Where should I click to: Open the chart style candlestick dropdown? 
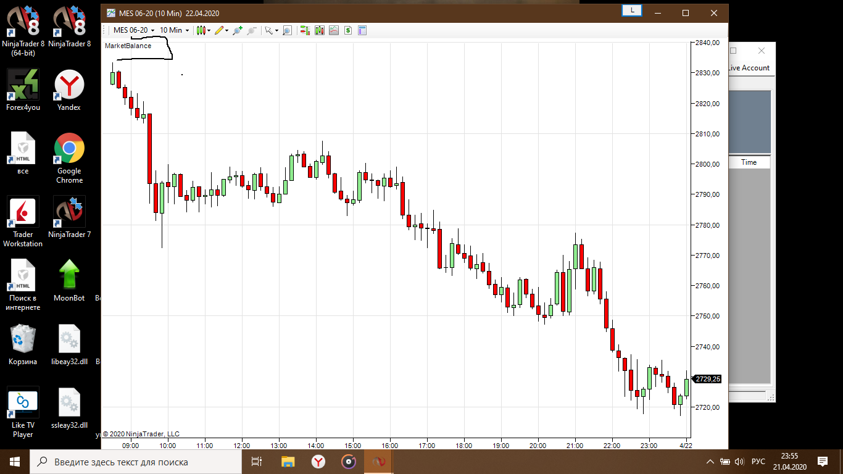point(203,30)
